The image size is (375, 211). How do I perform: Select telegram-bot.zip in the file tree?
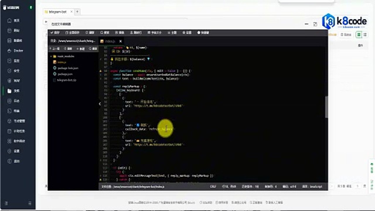coord(64,80)
